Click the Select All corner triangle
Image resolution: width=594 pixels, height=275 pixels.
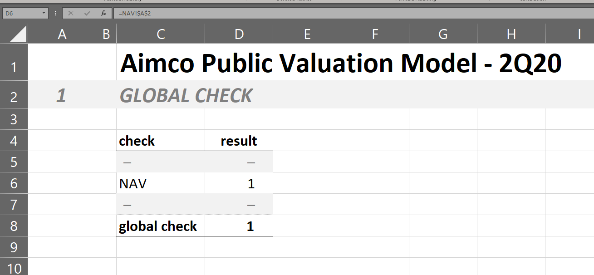(x=18, y=34)
